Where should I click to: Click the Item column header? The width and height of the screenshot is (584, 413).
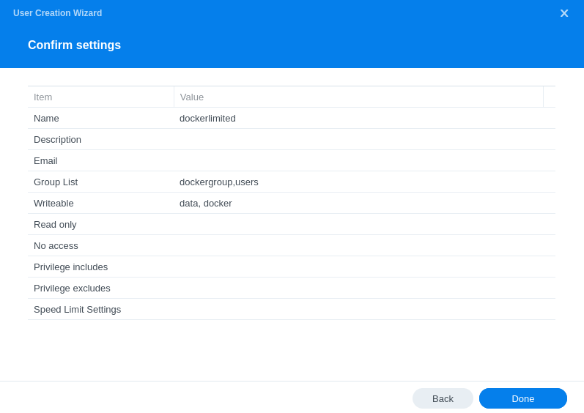pyautogui.click(x=101, y=97)
